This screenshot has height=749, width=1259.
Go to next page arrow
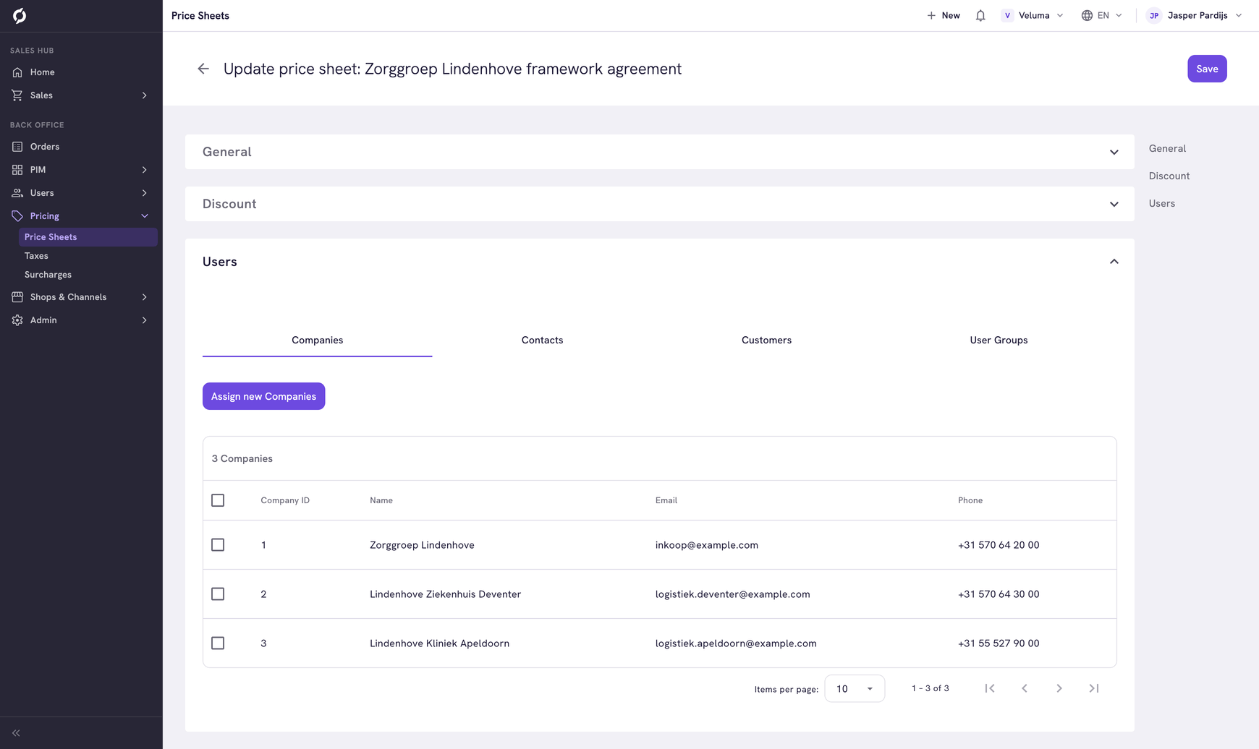(x=1059, y=688)
